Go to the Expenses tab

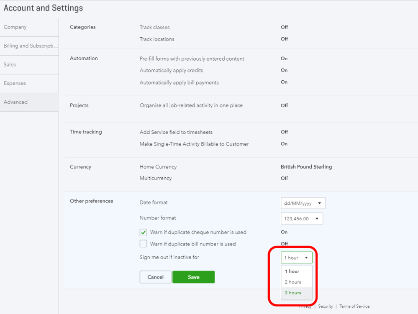[x=15, y=84]
